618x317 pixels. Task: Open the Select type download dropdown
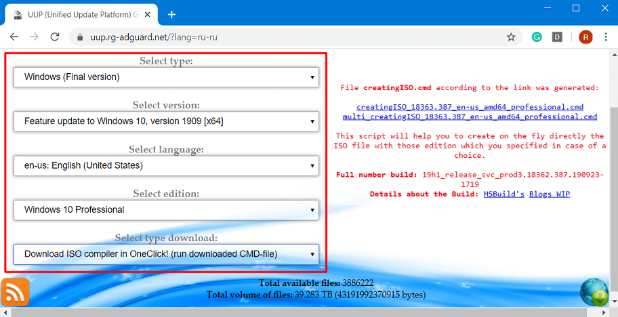tap(166, 254)
